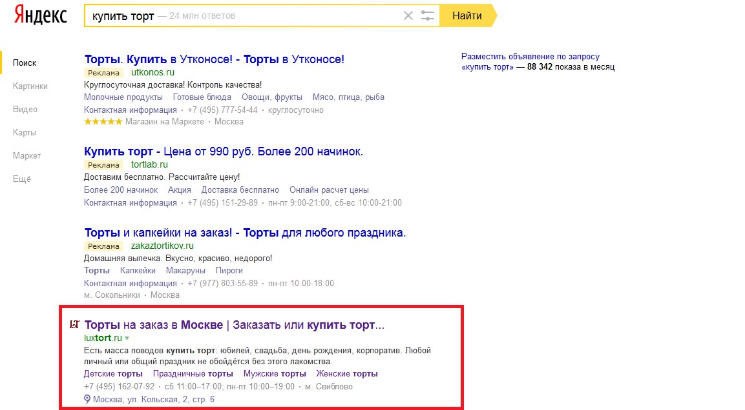Click the luxtort.ru URL link
745x410 pixels.
[x=103, y=338]
